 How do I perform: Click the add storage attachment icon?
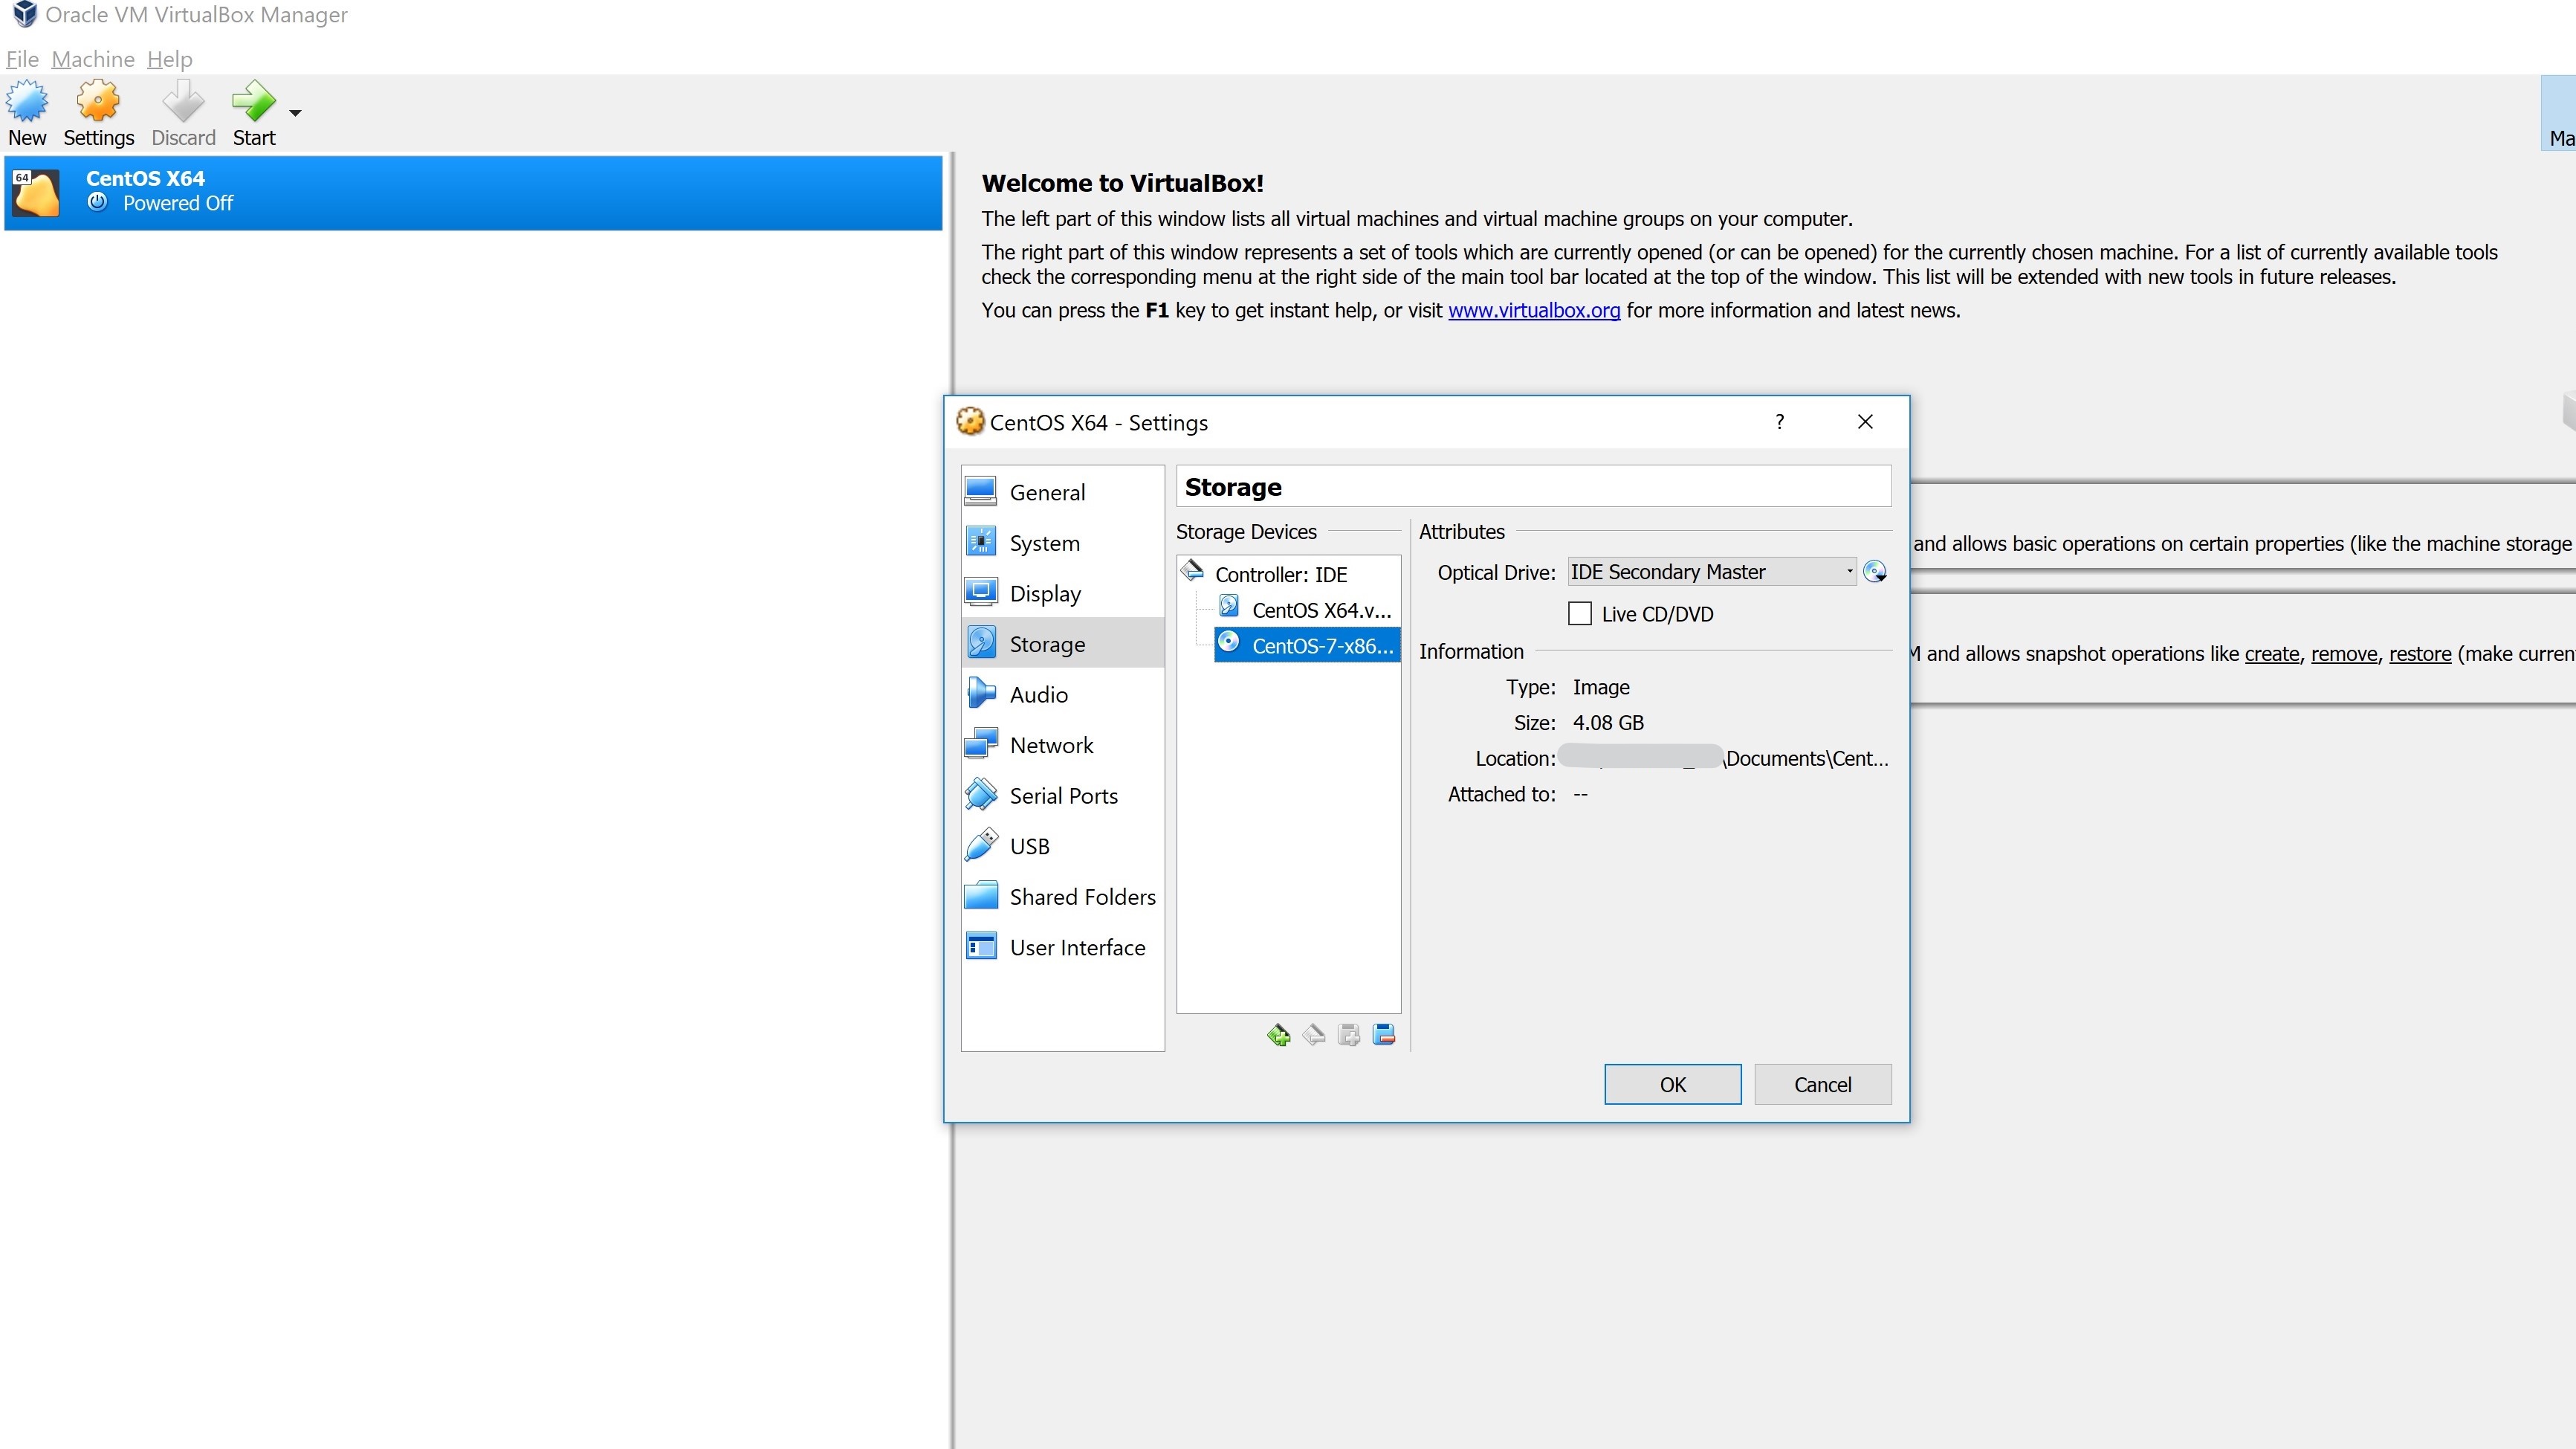[x=1349, y=1035]
